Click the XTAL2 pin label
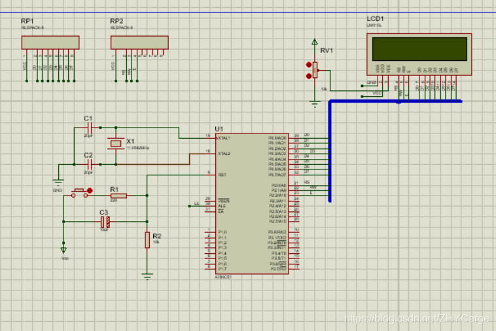The image size is (496, 331). tap(224, 154)
